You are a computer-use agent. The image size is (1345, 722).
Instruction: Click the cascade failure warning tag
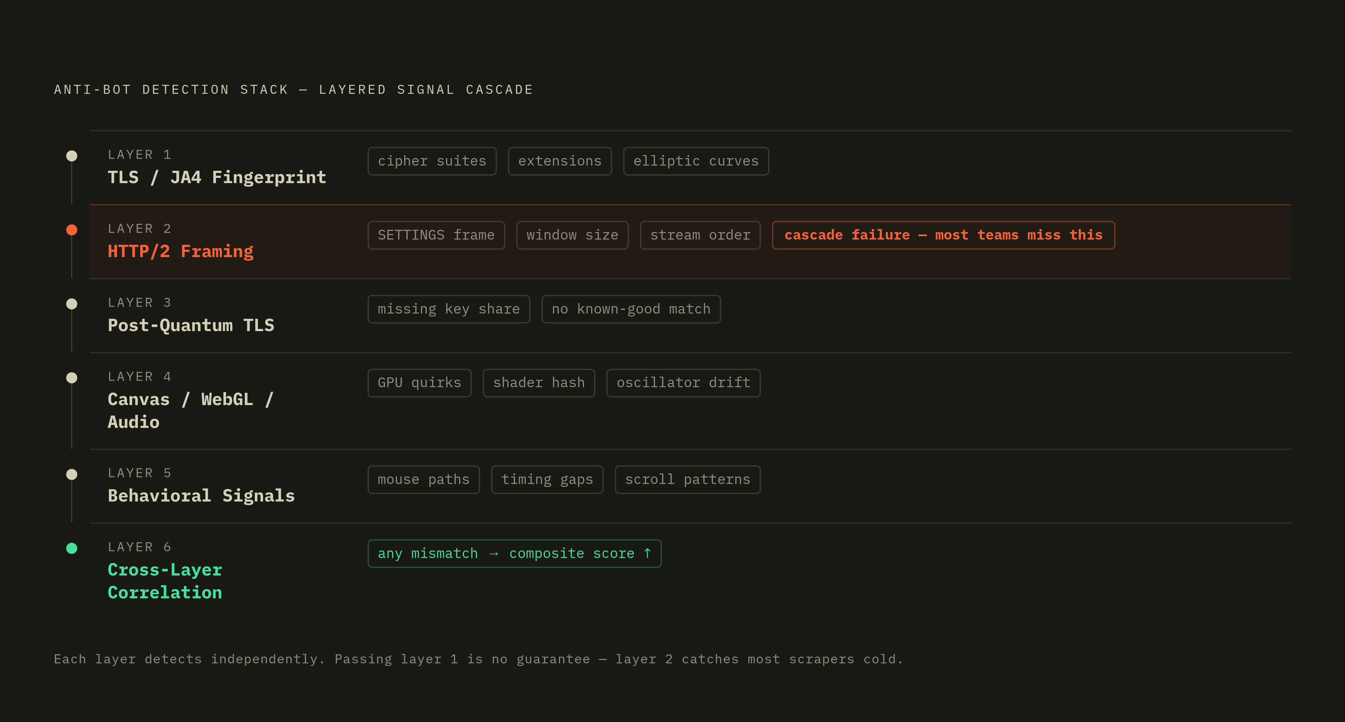(x=943, y=235)
